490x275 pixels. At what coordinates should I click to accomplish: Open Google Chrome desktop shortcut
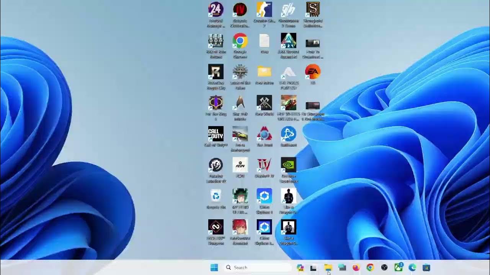(240, 46)
